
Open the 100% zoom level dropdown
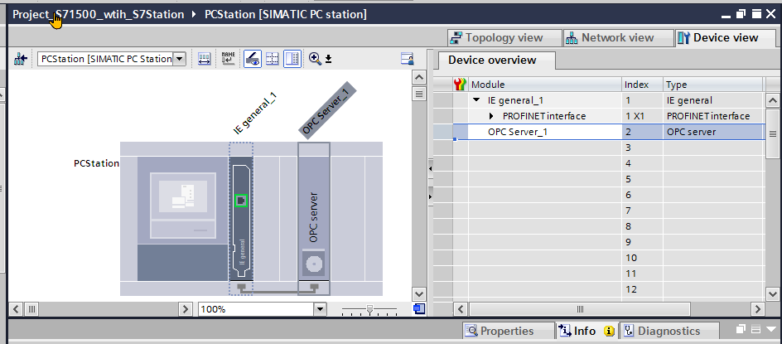click(320, 309)
